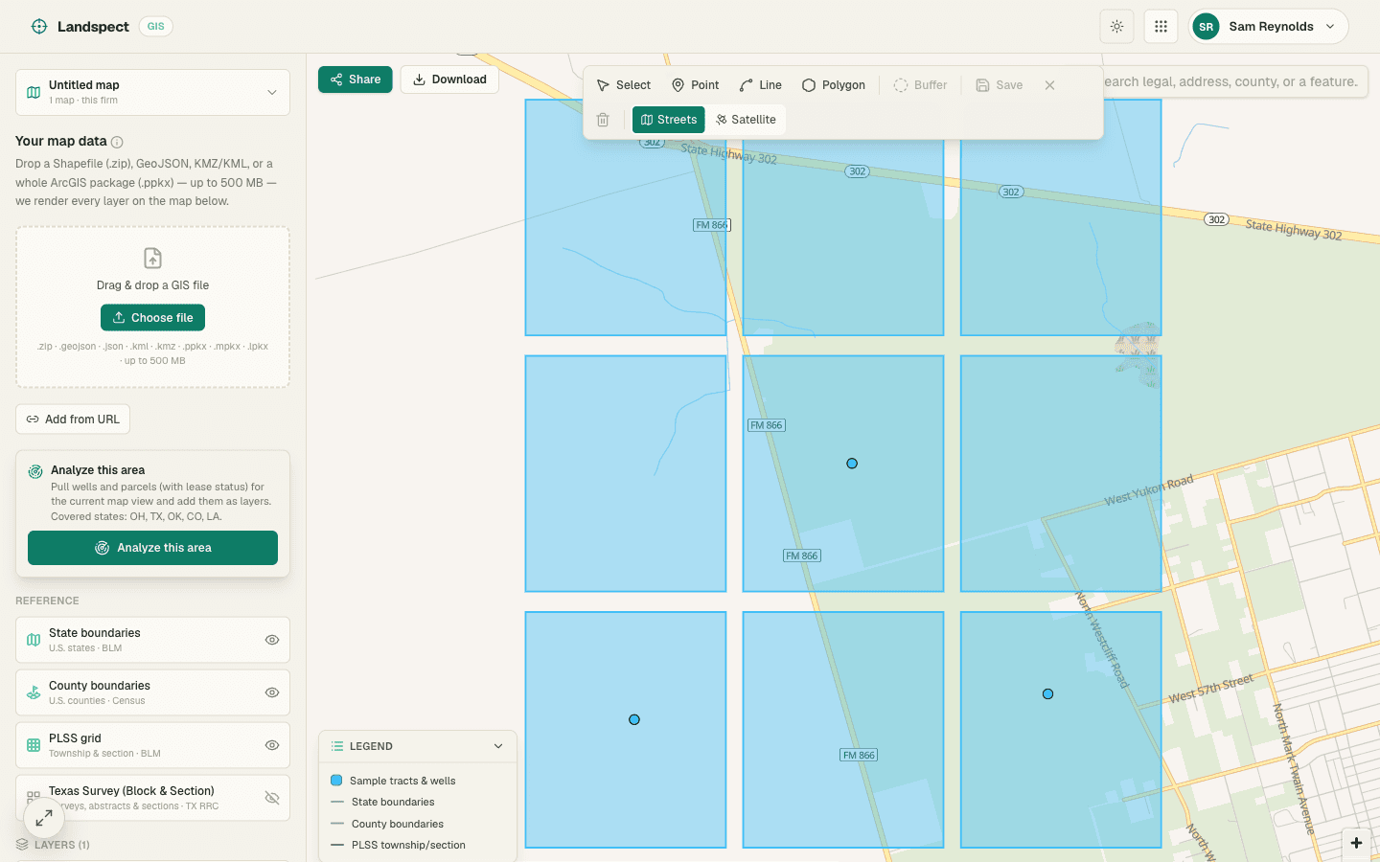Expand the Untitled map selector

[x=152, y=92]
